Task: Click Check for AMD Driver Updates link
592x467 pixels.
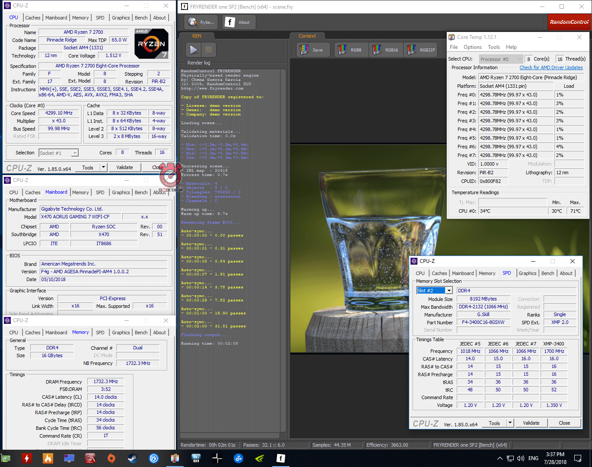Action: 551,67
